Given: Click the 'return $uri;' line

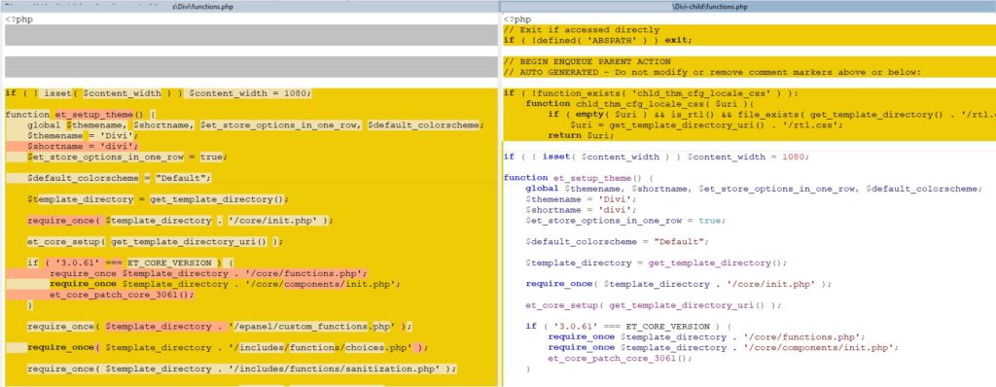Looking at the screenshot, I should (582, 135).
